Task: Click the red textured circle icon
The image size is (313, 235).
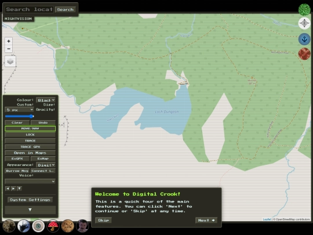Action: click(x=304, y=54)
